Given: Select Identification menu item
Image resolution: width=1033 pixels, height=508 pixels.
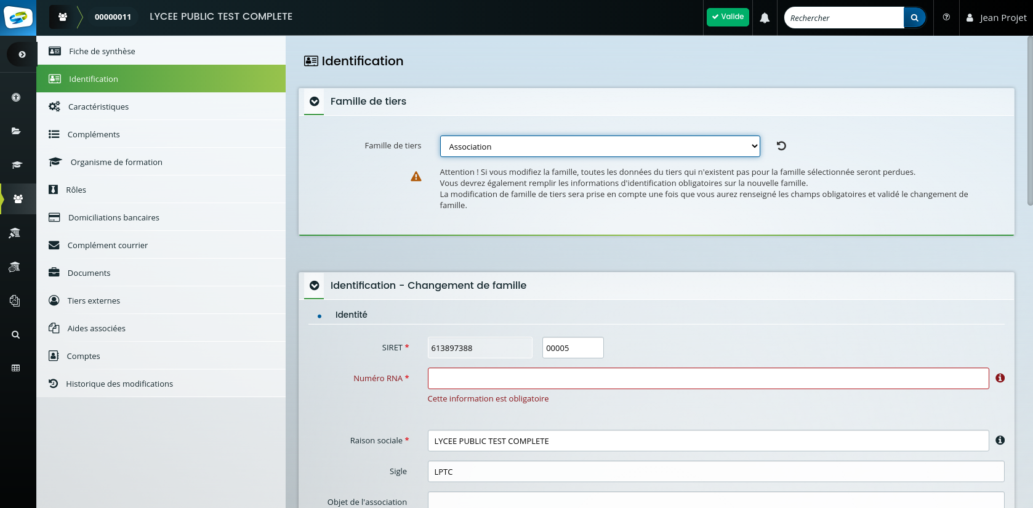Looking at the screenshot, I should 161,79.
